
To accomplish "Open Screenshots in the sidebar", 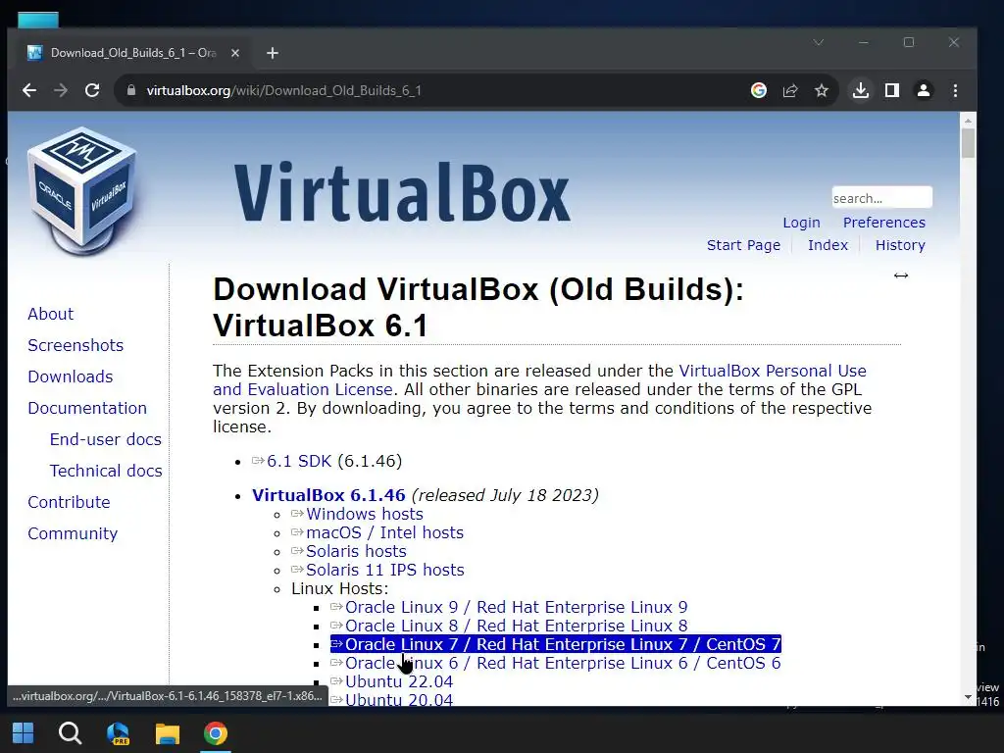I will point(75,345).
